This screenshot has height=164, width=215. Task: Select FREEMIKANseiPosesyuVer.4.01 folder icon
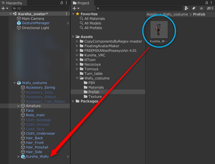click(82, 50)
